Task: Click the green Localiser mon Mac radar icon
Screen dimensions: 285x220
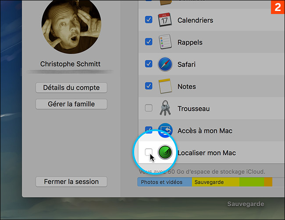Action: click(165, 153)
